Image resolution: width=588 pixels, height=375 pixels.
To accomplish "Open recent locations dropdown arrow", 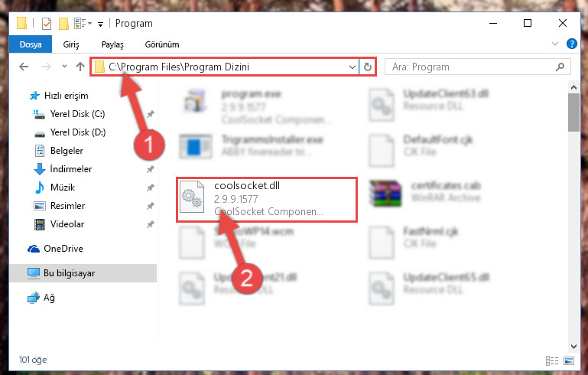I will click(64, 67).
